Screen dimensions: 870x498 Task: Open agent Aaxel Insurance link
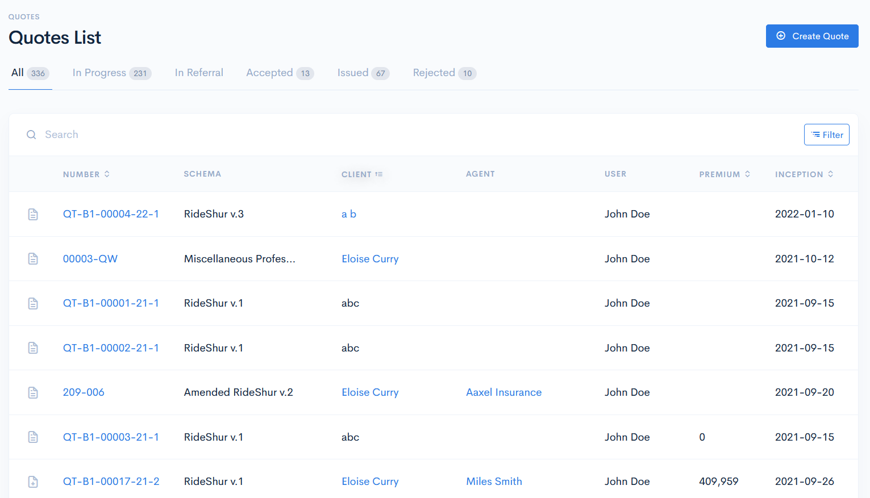point(503,392)
